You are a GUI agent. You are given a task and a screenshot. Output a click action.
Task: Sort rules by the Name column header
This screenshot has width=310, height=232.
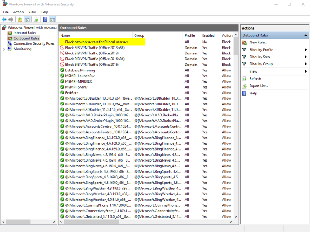96,35
